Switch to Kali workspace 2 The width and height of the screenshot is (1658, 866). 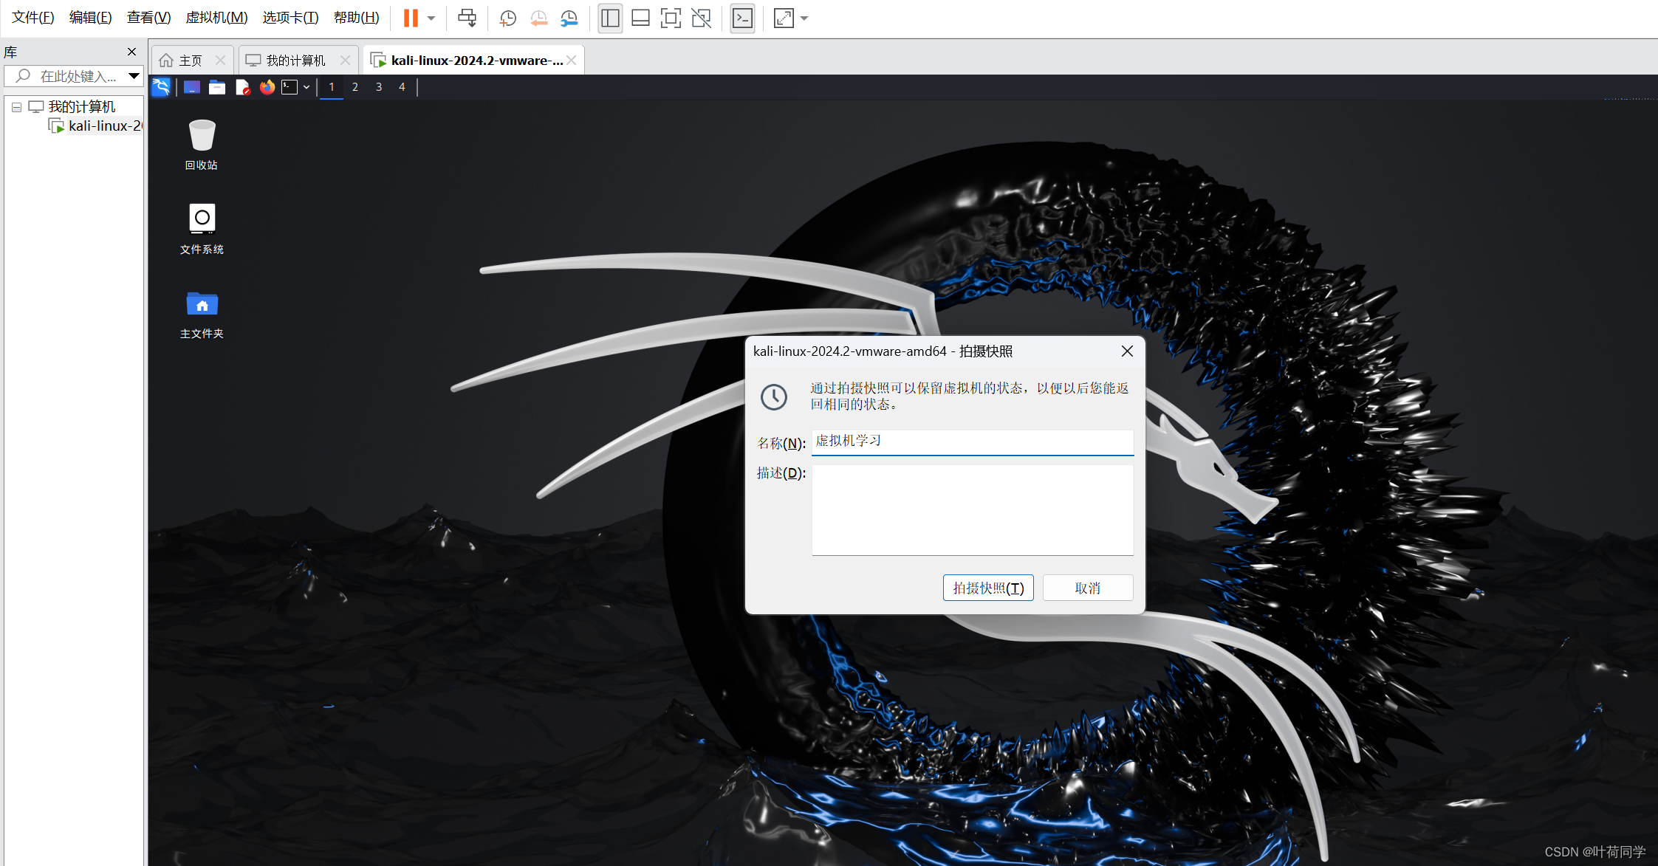coord(355,87)
